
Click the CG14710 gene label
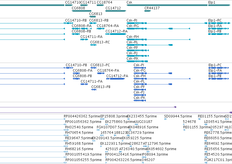tap(73, 2)
